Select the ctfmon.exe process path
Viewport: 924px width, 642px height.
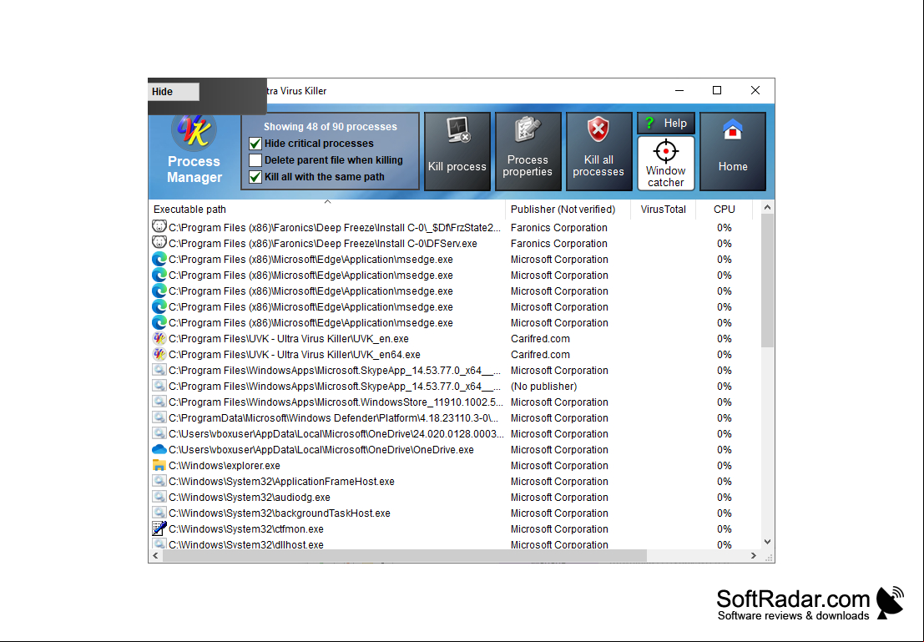(246, 529)
